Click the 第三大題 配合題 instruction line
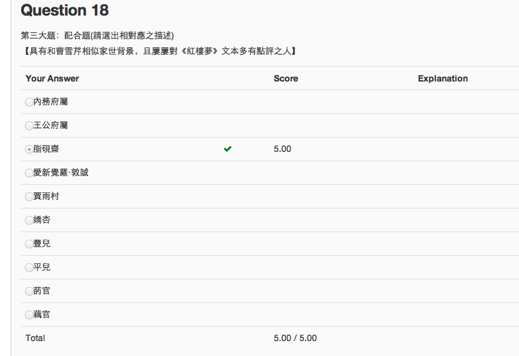Viewport: 519px width, 356px height. point(97,35)
